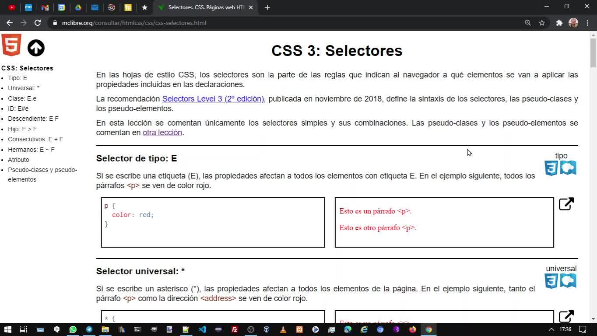Click the 'Selector de tipo: E' heading
The image size is (597, 336).
coord(137,158)
